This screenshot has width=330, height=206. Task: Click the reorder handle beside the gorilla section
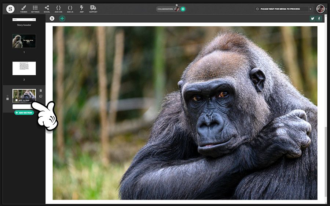point(8,99)
